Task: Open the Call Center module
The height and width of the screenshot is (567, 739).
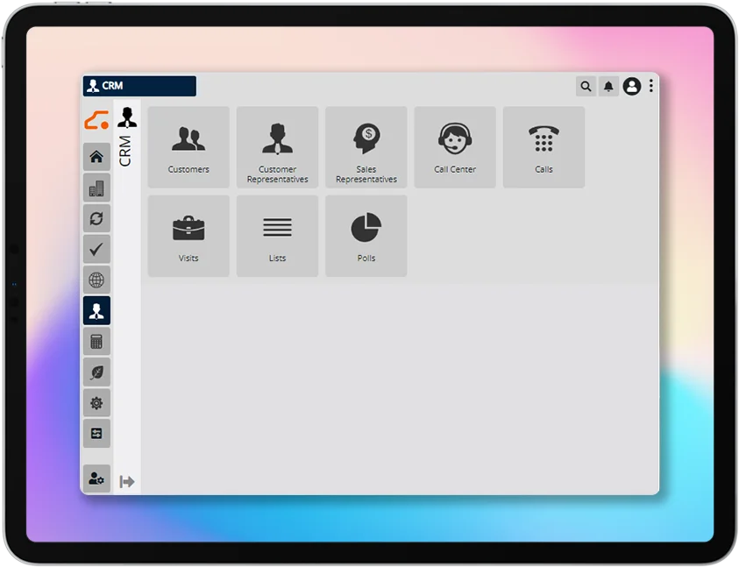Action: point(454,147)
